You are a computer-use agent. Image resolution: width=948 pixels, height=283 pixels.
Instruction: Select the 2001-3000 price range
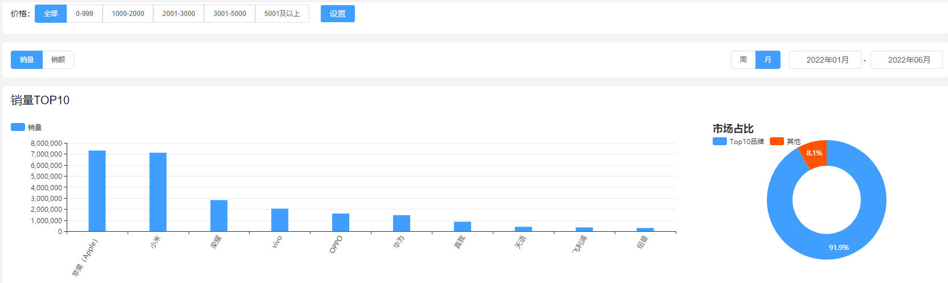tap(178, 14)
